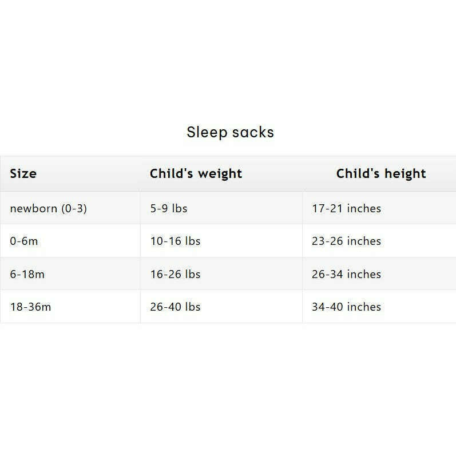
Task: Select the 6-18m size cell
Action: [x=27, y=274]
